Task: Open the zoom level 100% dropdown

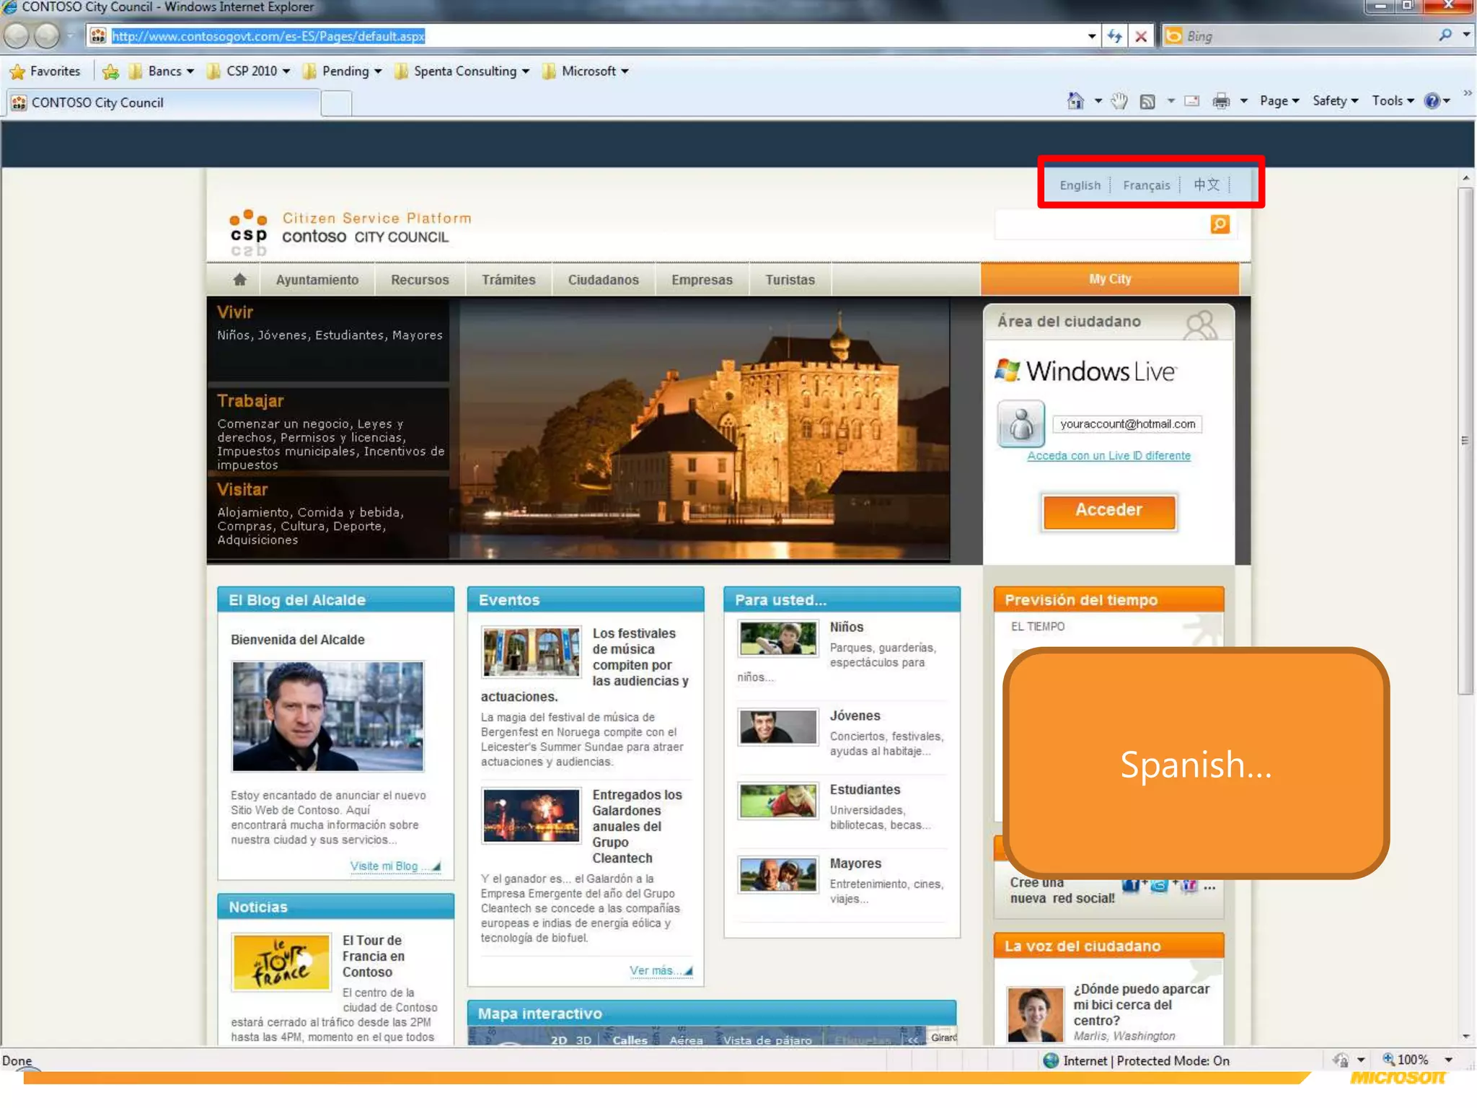Action: pos(1448,1060)
